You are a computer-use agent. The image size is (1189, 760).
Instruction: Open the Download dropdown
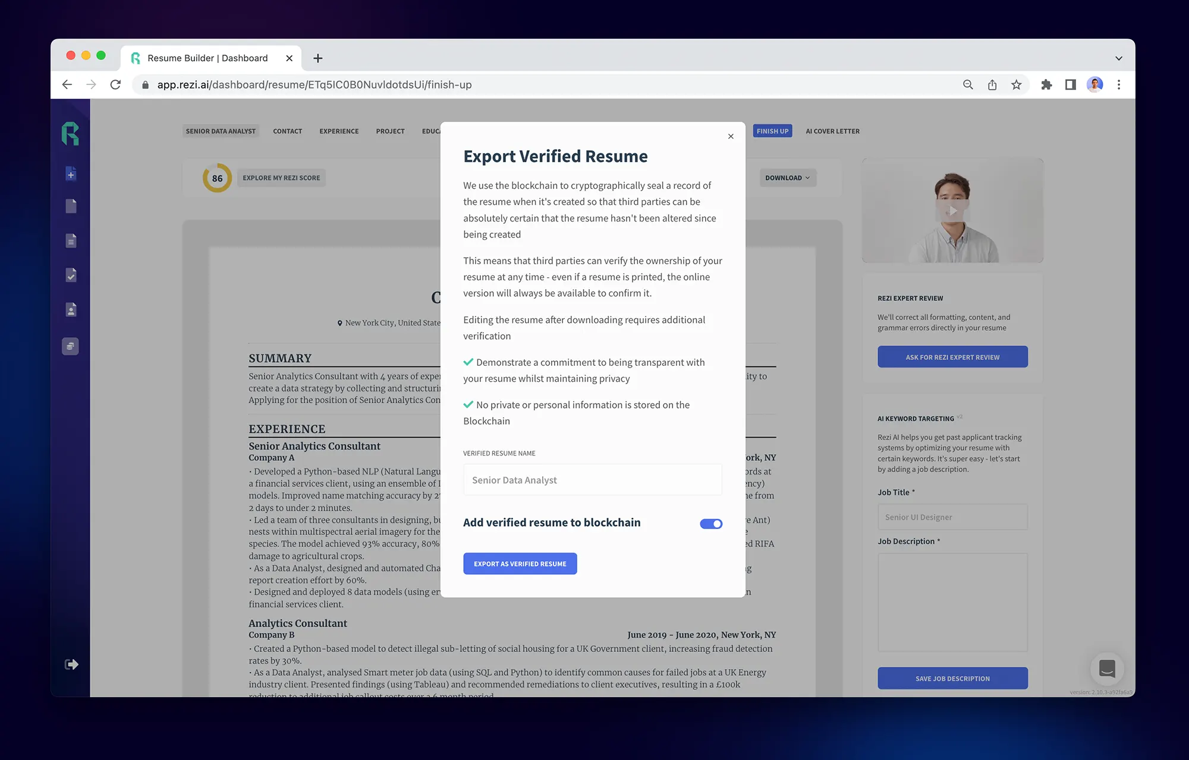click(x=788, y=178)
